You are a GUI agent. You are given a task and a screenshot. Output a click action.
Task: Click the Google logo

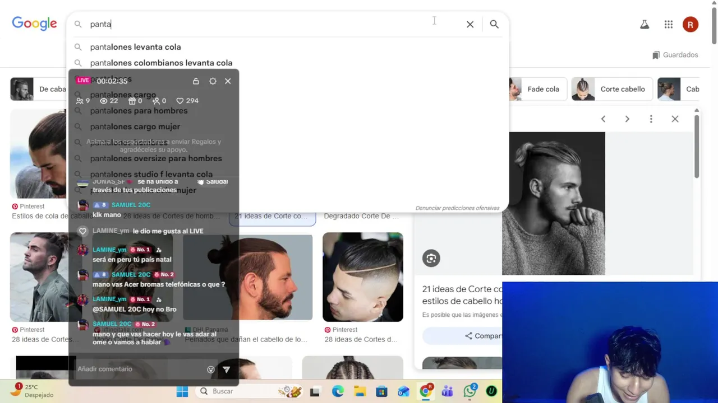[34, 24]
